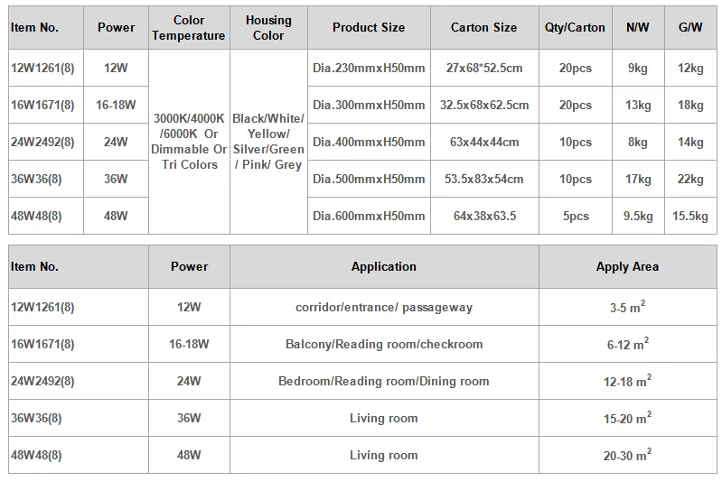Click the 3000K/4000K/6000K color temperature cell

click(x=188, y=143)
